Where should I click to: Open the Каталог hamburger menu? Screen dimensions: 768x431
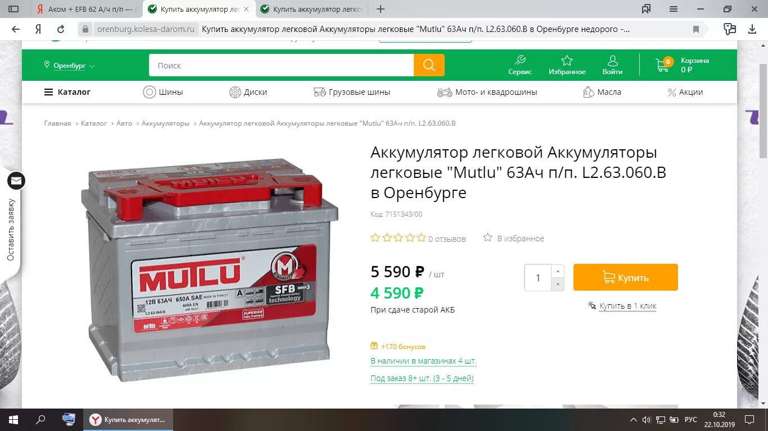(x=67, y=92)
